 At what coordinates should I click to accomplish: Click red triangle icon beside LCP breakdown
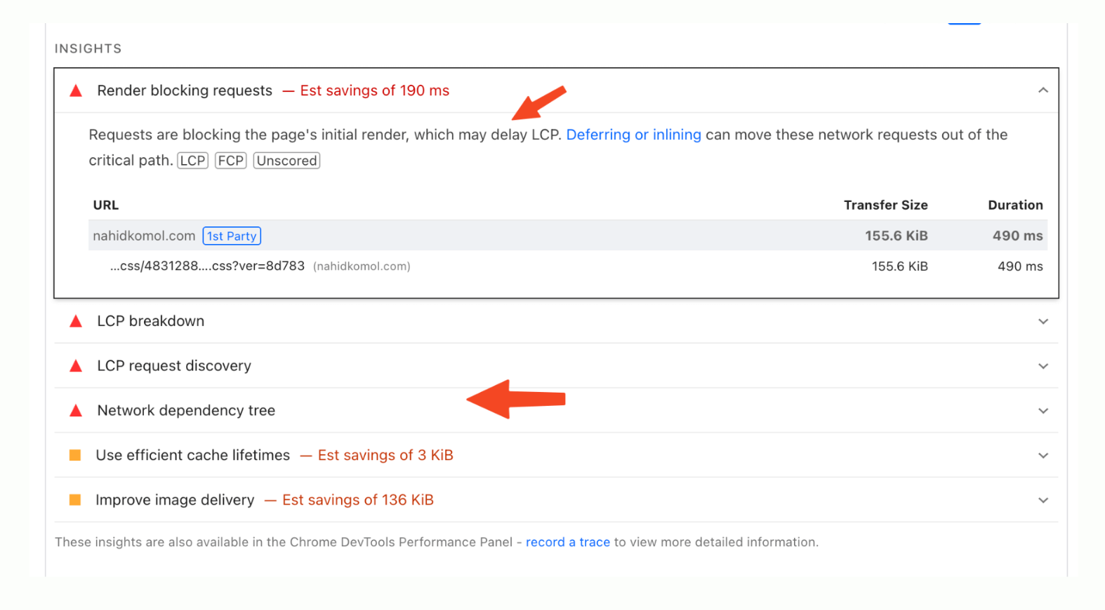[76, 321]
